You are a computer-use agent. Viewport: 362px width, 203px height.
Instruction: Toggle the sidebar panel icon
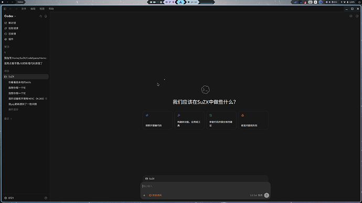[x=5, y=9]
